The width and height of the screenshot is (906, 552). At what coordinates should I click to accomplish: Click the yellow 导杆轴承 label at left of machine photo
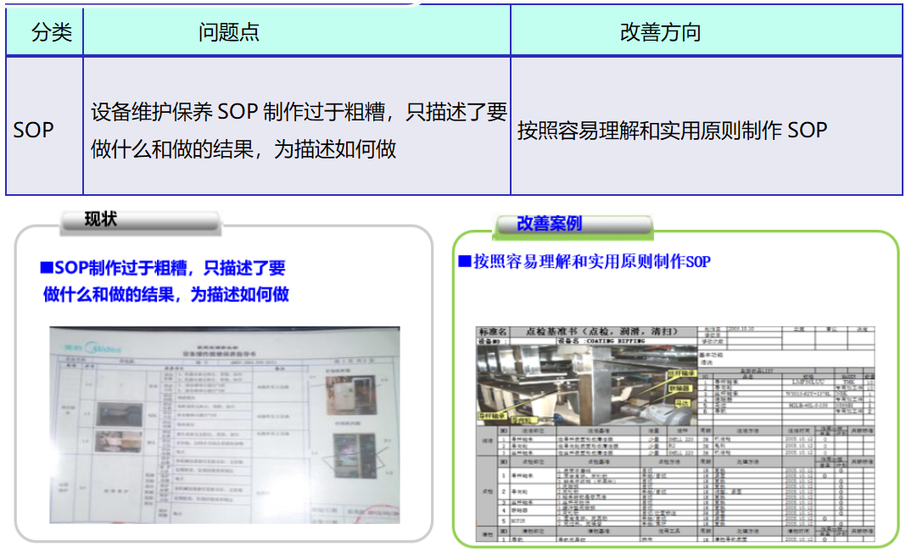(492, 415)
